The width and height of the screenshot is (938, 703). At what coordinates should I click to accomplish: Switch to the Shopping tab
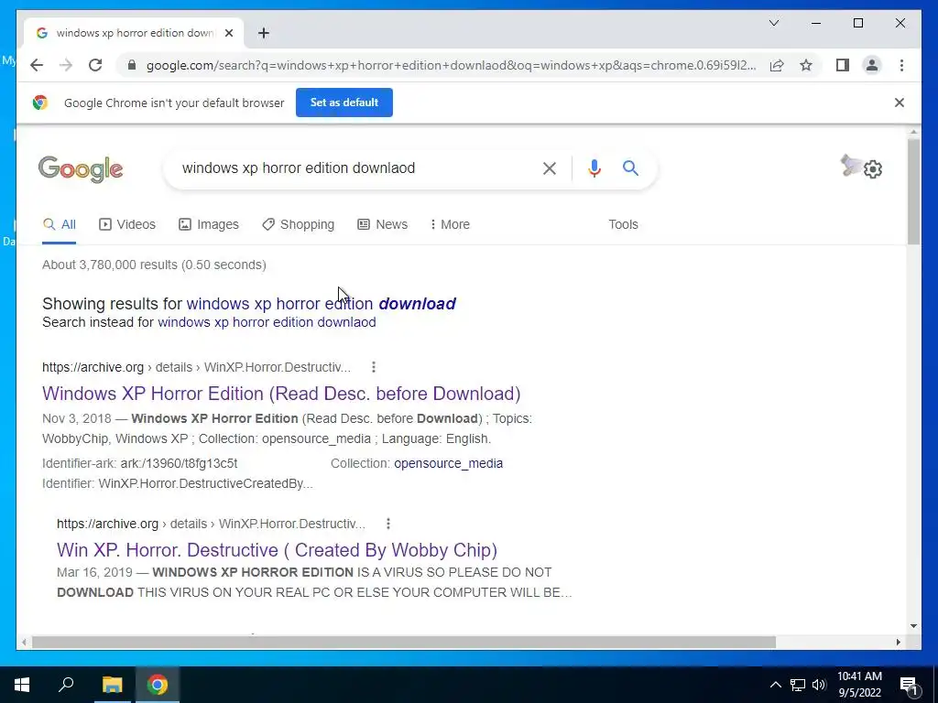coord(298,224)
